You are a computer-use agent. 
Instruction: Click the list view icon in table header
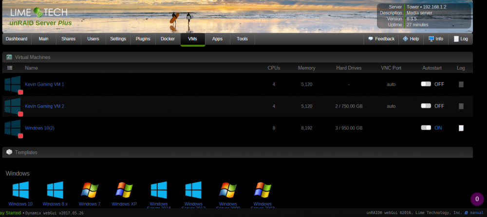[x=10, y=68]
